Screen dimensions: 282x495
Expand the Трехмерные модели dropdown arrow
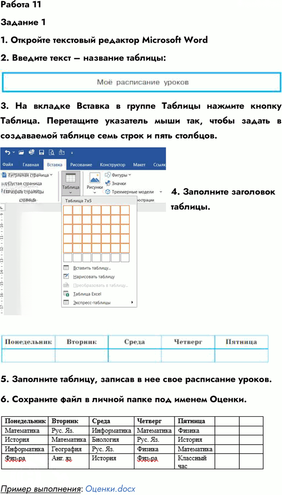coord(161,192)
